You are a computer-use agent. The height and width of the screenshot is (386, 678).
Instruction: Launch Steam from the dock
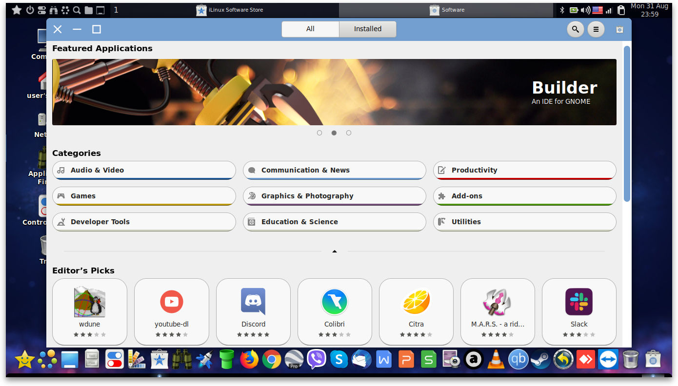[540, 360]
